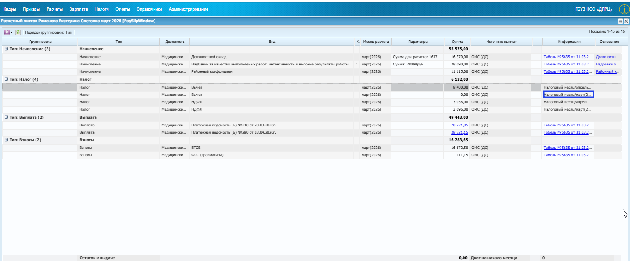Open Табель link in the Надбавки row

[x=567, y=64]
